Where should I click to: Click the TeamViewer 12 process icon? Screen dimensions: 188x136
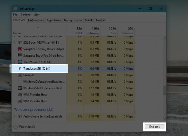20,62
